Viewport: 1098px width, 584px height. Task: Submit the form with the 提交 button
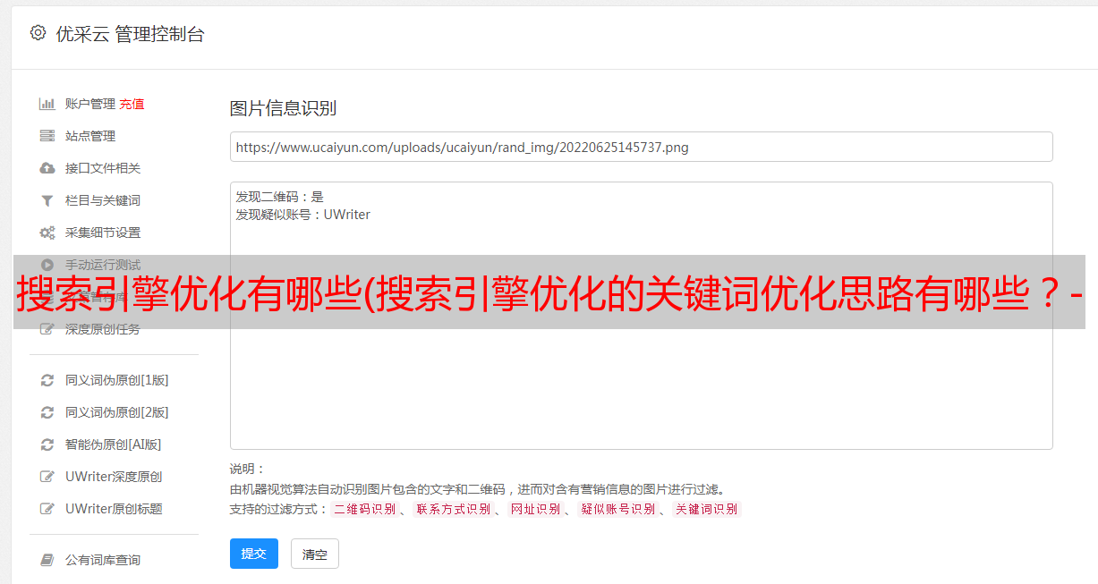pyautogui.click(x=254, y=554)
